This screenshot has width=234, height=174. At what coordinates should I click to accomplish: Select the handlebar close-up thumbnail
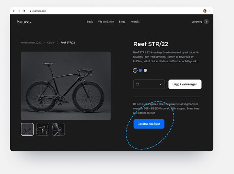pos(43,129)
